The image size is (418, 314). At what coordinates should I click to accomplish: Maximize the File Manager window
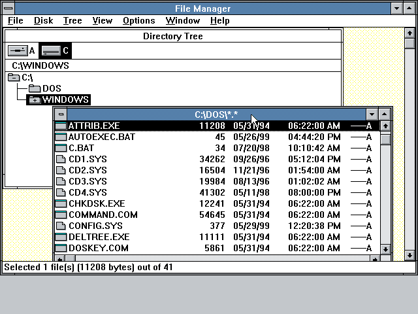[x=410, y=9]
